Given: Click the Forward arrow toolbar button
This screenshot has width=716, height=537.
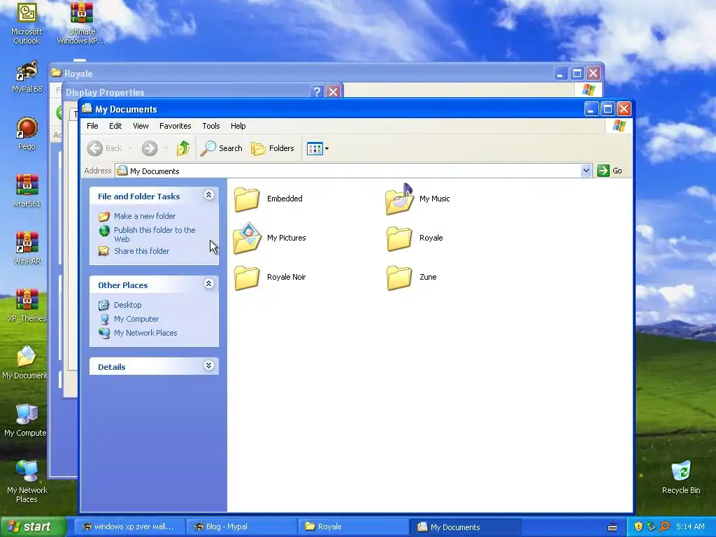Looking at the screenshot, I should (x=150, y=148).
